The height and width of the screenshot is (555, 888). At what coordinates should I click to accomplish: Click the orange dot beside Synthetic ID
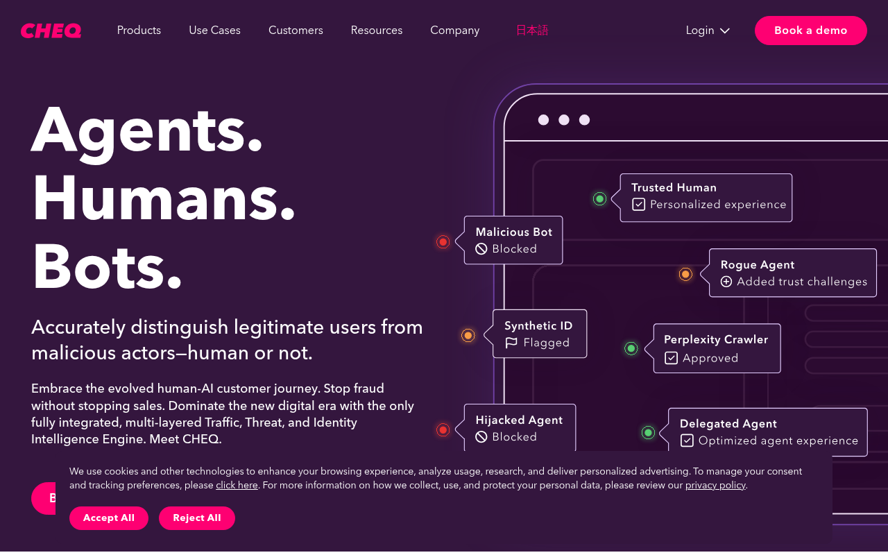pos(468,335)
